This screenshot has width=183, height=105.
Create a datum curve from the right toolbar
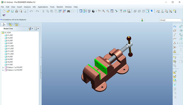[175, 39]
